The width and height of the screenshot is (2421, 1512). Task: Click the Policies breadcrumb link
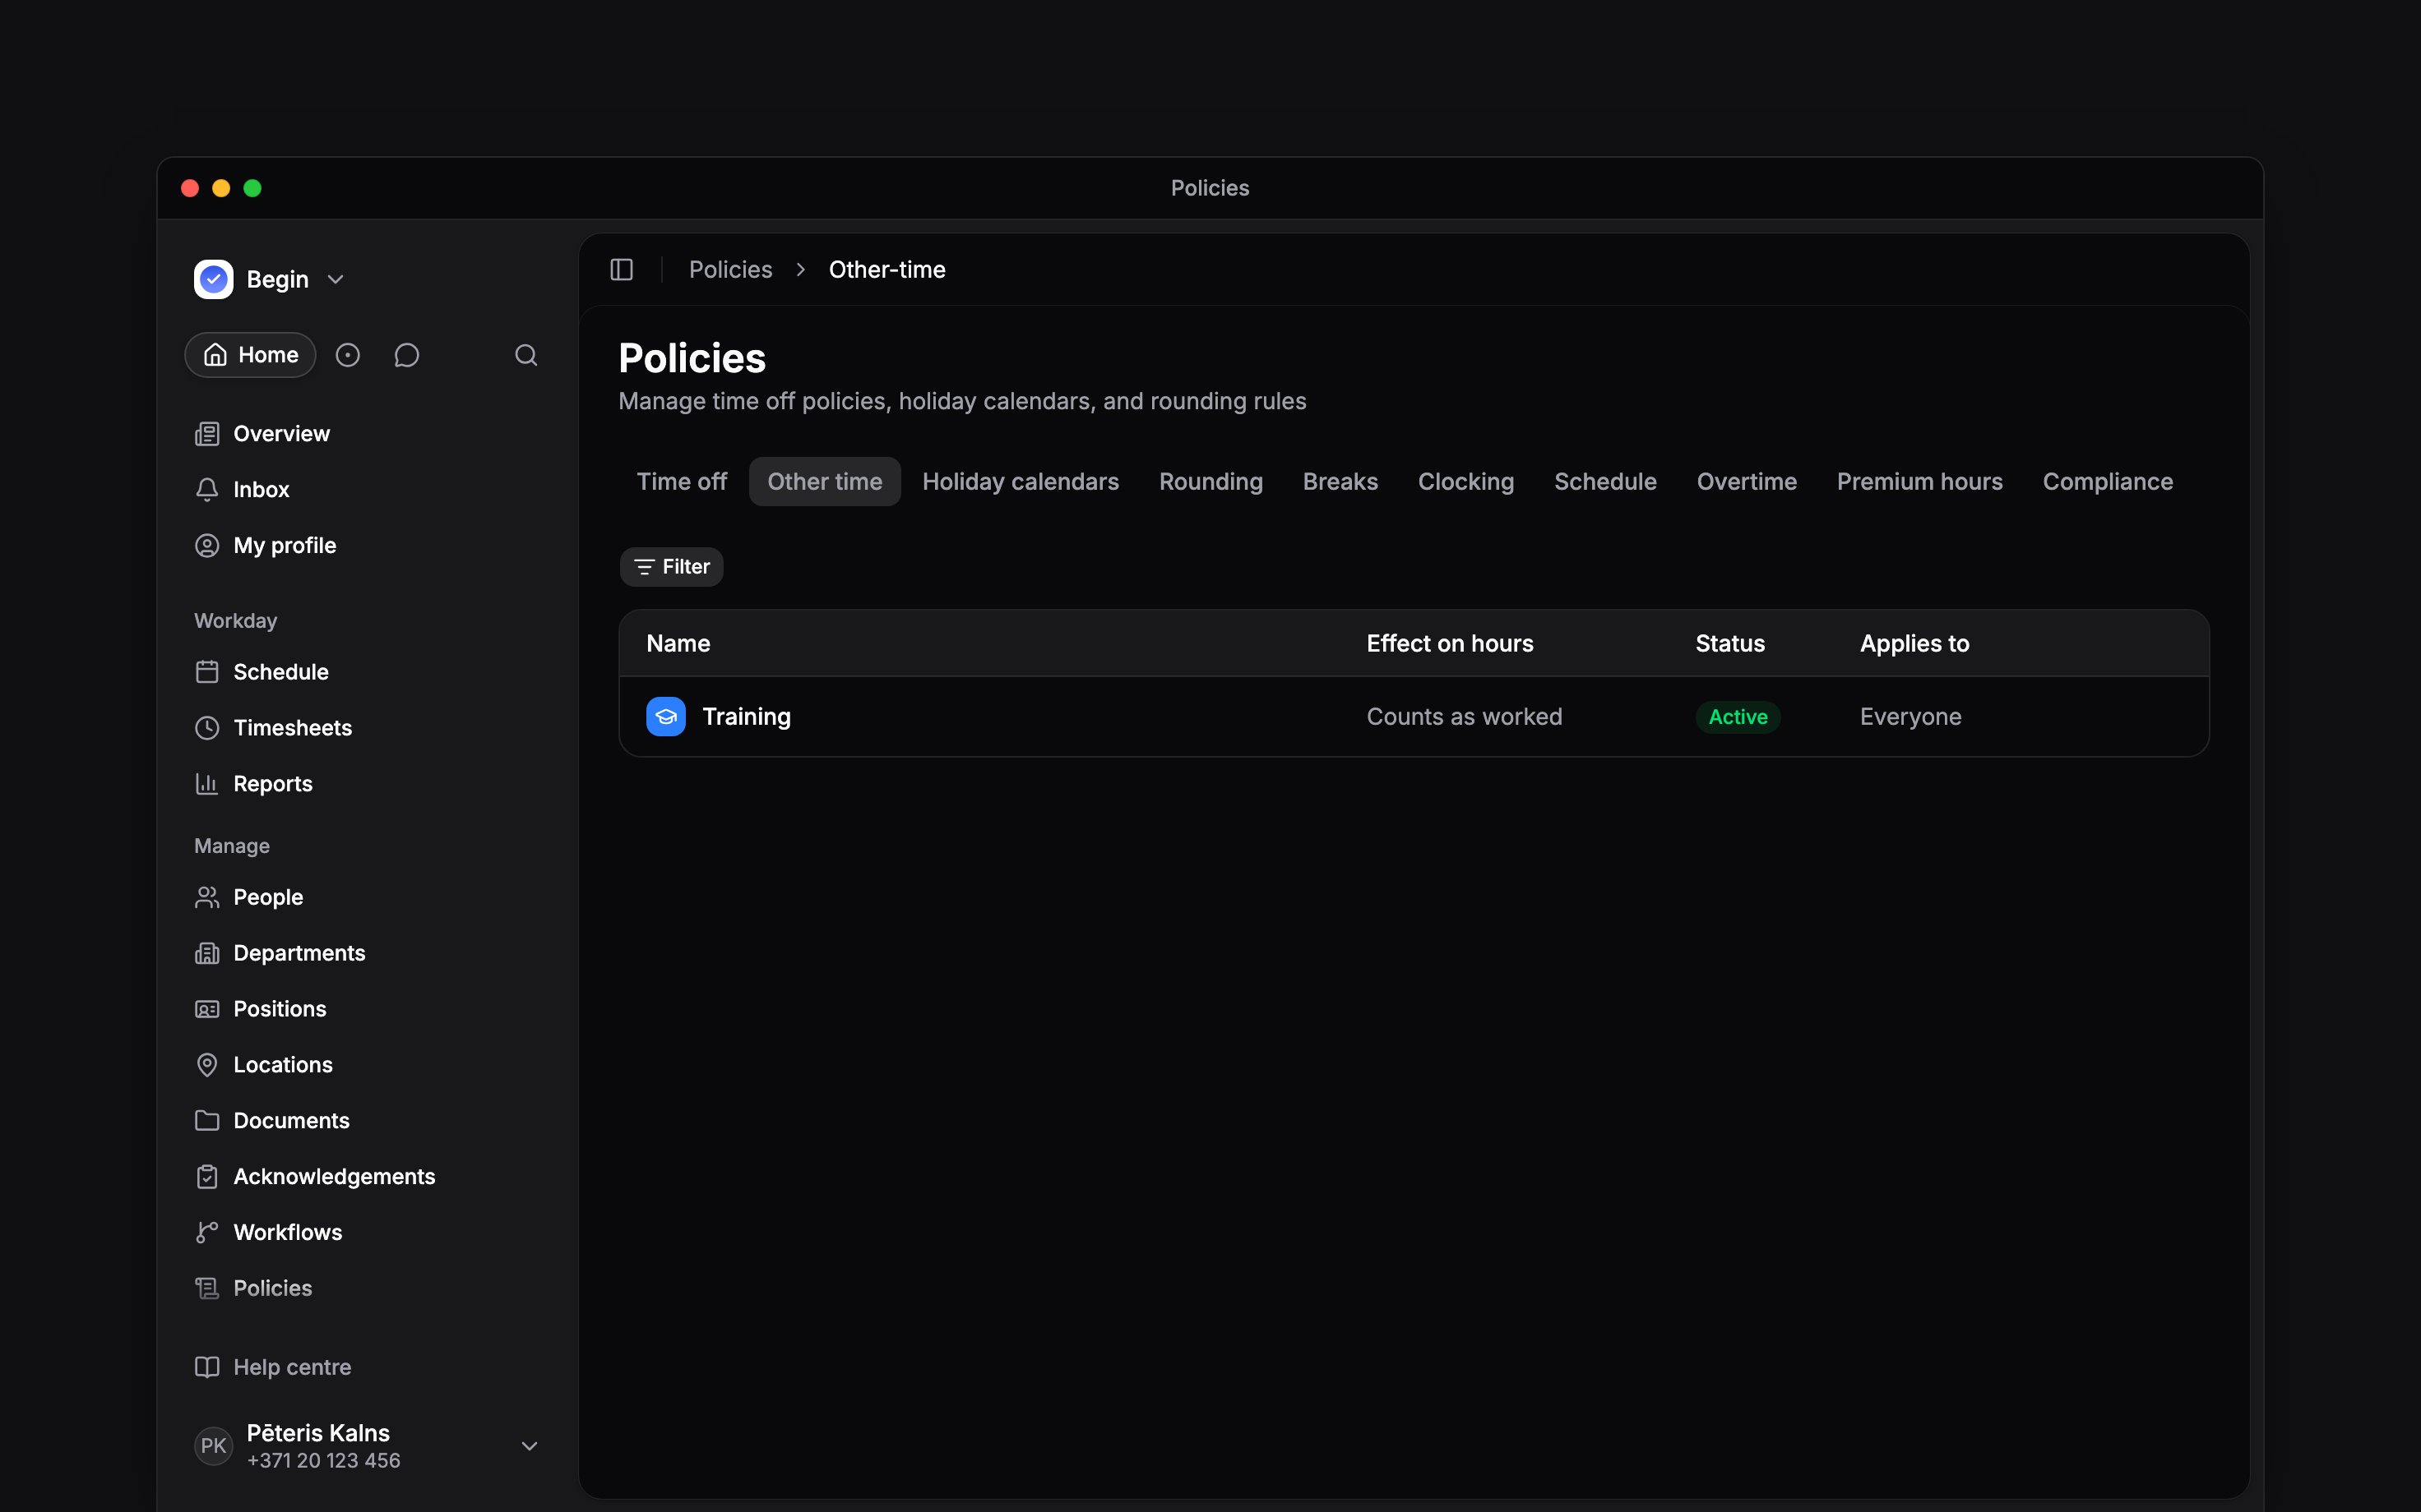(x=730, y=270)
